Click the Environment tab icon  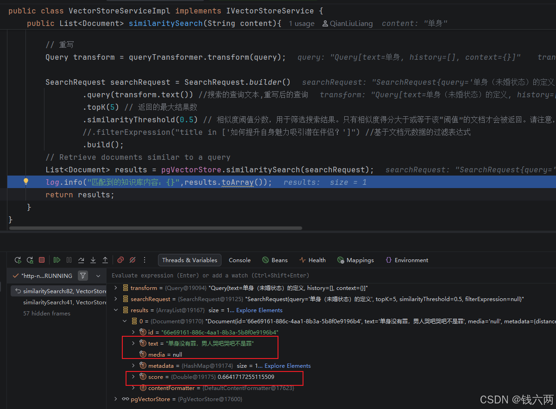pos(389,260)
